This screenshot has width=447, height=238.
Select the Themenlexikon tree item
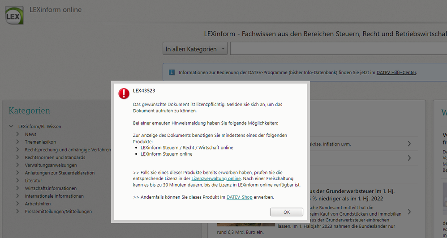40,142
